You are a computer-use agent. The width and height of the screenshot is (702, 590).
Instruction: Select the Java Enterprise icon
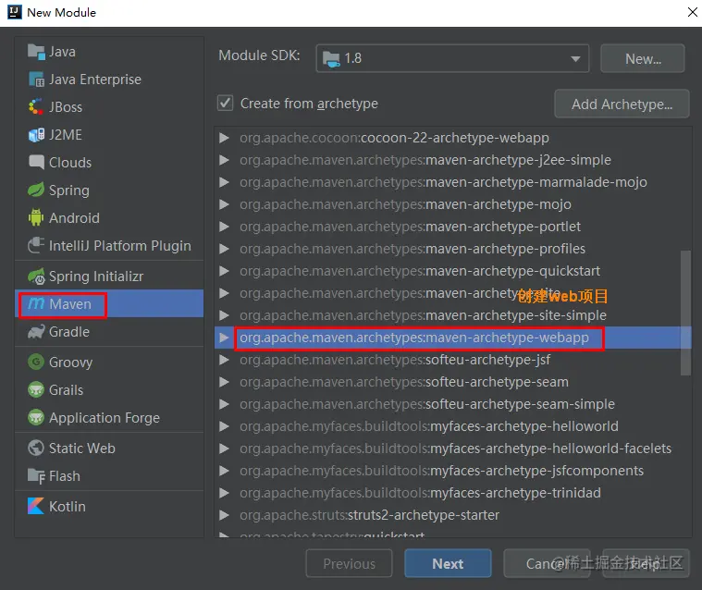(x=36, y=80)
